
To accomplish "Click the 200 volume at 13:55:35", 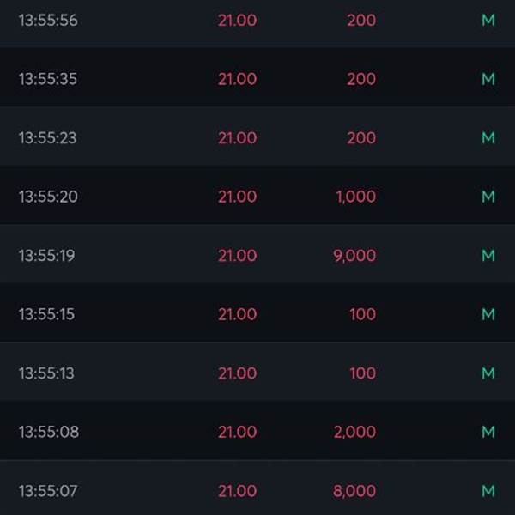I will (361, 79).
